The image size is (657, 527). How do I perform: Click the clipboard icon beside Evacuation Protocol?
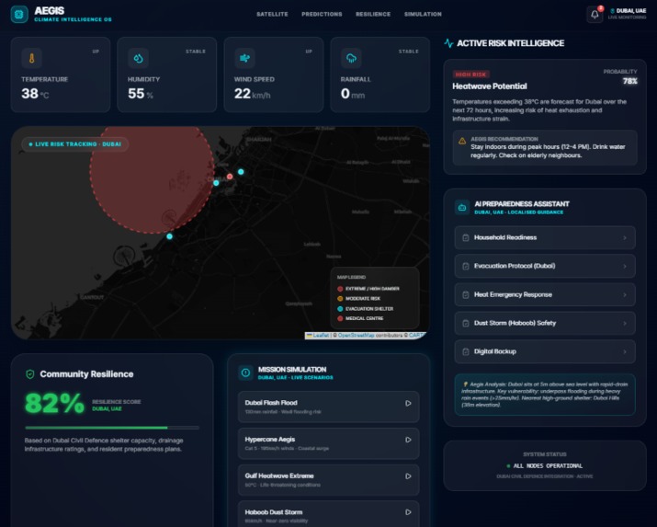pos(466,266)
